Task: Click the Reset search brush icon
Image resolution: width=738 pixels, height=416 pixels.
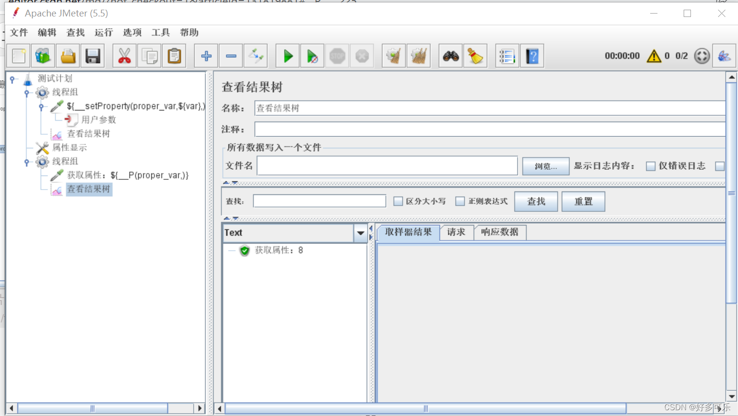Action: pyautogui.click(x=476, y=56)
